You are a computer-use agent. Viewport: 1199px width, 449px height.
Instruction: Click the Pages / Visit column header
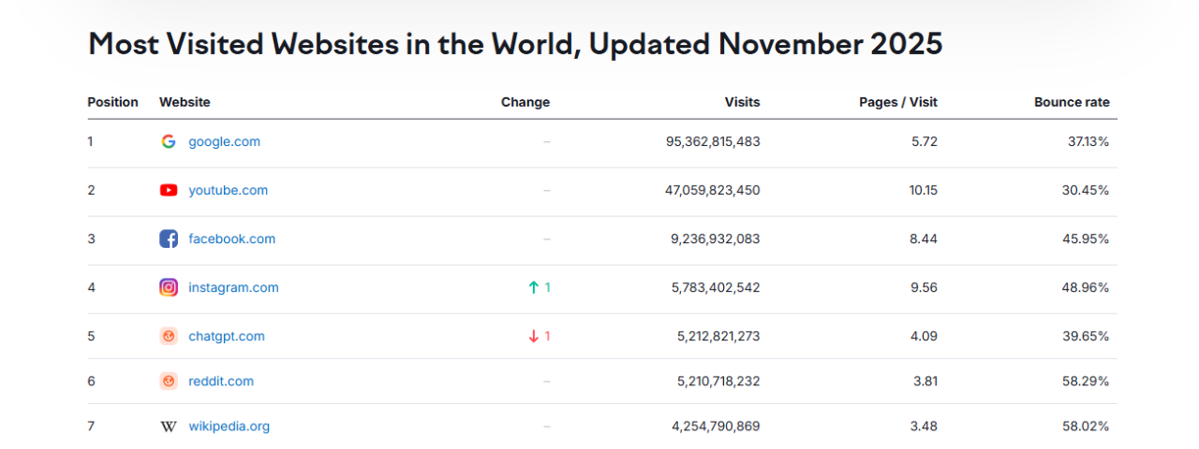(898, 102)
